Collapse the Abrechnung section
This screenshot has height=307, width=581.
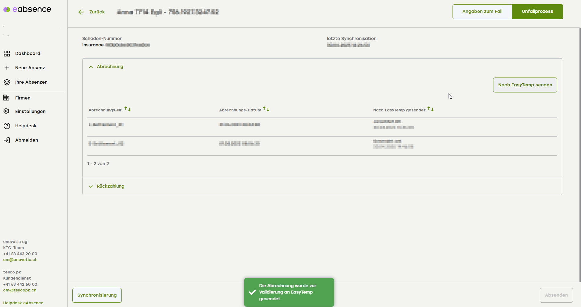pos(91,67)
